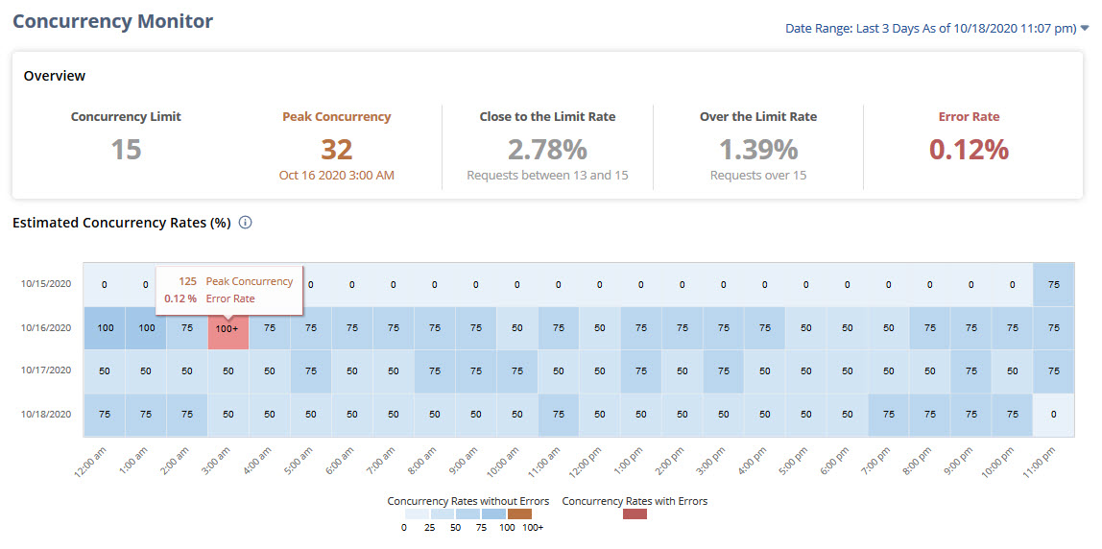The height and width of the screenshot is (549, 1102).
Task: Select the 10/18/2020 11:00 am cell showing 75
Action: pyautogui.click(x=558, y=415)
